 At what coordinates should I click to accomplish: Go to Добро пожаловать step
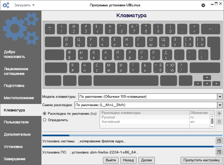coord(15,54)
